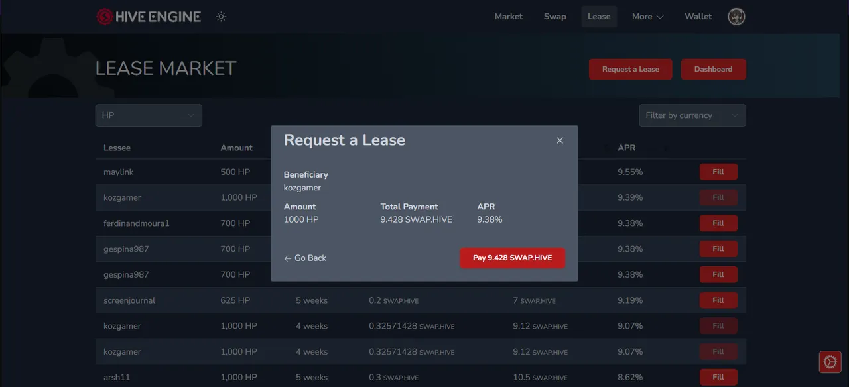Click the LEASE MARKET heading
The width and height of the screenshot is (849, 387).
(x=166, y=68)
